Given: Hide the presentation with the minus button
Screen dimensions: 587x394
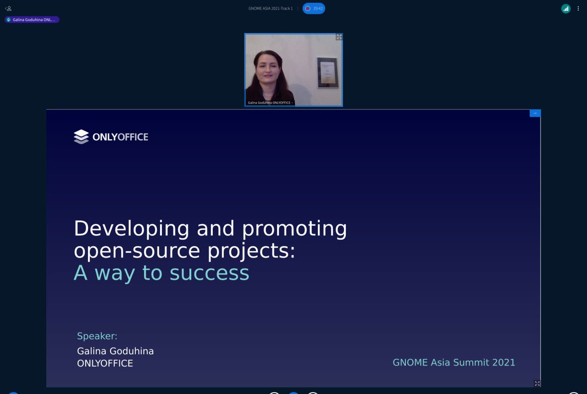Looking at the screenshot, I should 535,113.
